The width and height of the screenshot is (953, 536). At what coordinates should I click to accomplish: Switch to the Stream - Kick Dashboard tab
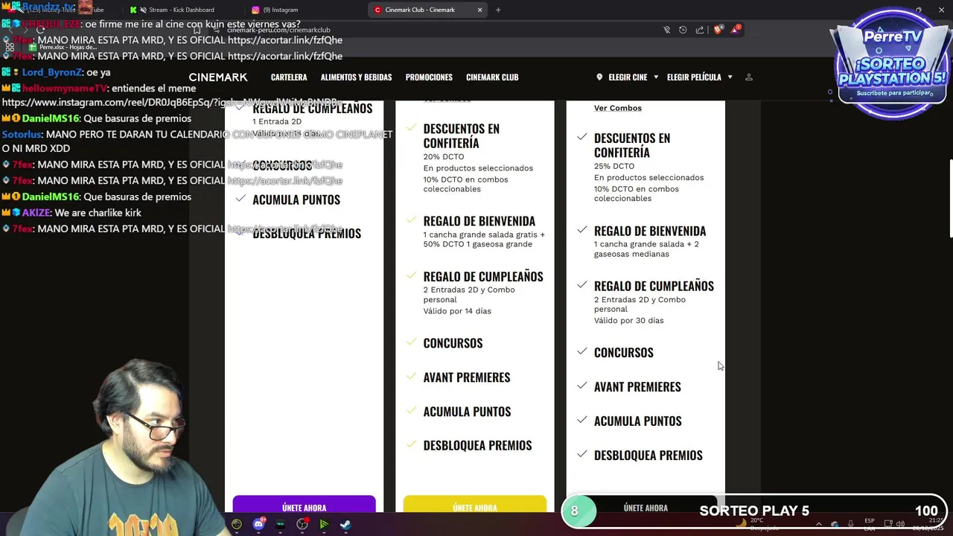(x=182, y=10)
